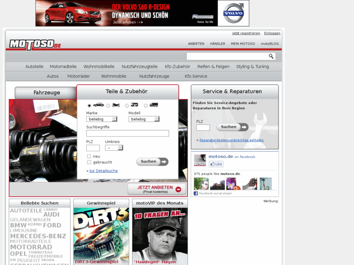Click the car icon in parts search
354x265 pixels.
pos(98,105)
